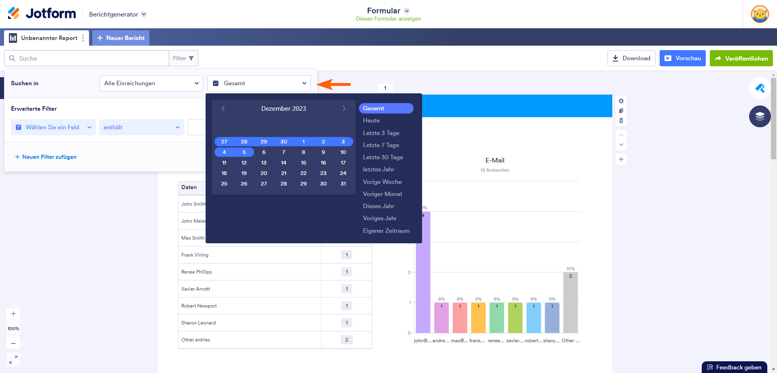Click the purple john@ bar in chart
The height and width of the screenshot is (373, 777).
click(423, 272)
